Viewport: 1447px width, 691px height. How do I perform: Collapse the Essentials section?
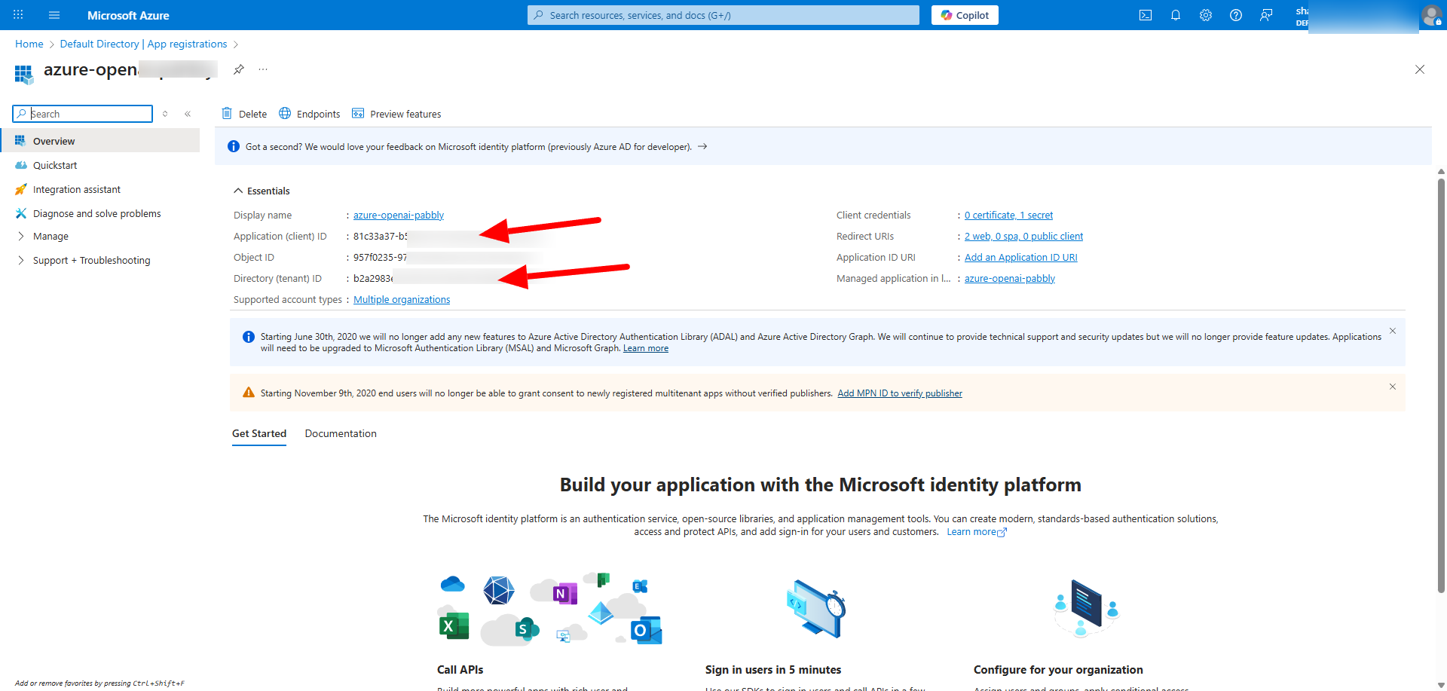point(261,191)
